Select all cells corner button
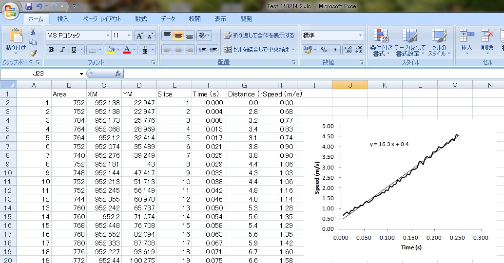Viewport: 504px width, 263px height. click(8, 85)
